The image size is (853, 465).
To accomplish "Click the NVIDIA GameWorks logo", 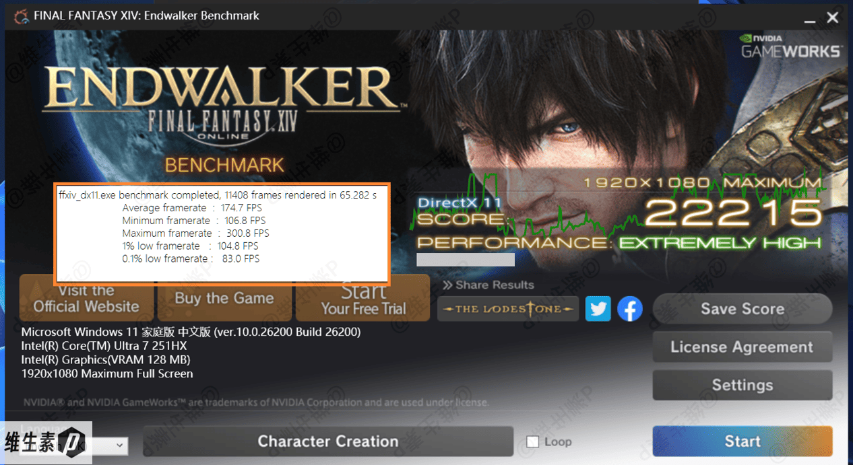I will 791,46.
